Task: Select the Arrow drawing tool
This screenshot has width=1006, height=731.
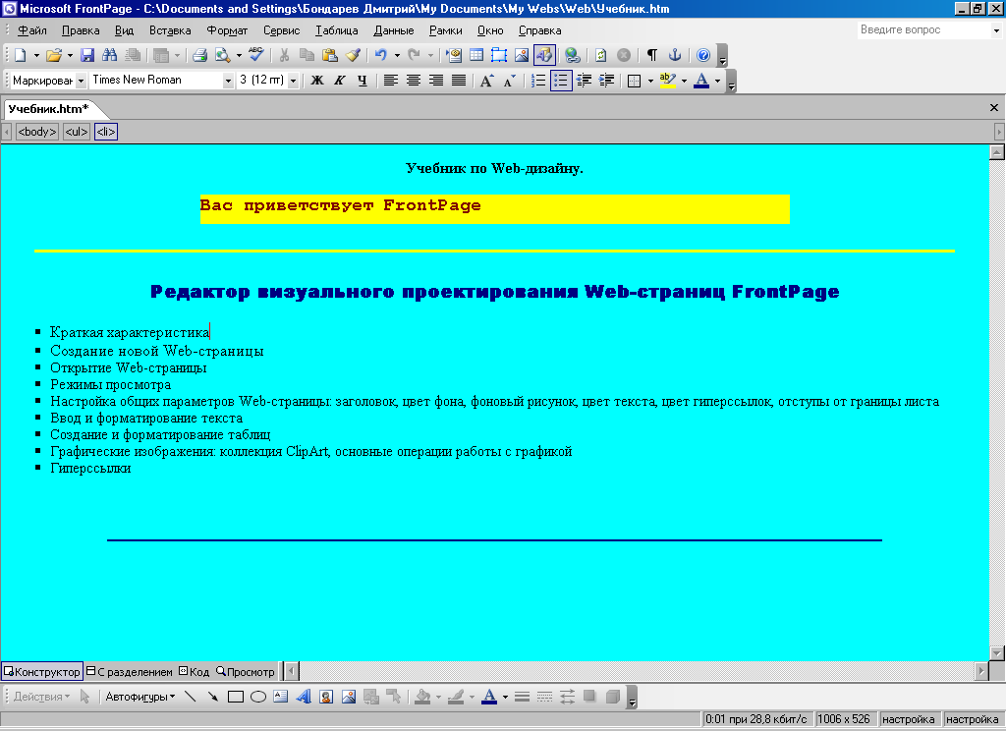Action: pyautogui.click(x=213, y=697)
